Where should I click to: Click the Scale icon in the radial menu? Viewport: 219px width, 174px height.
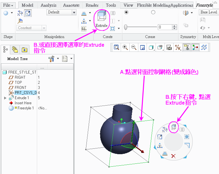click(160, 137)
